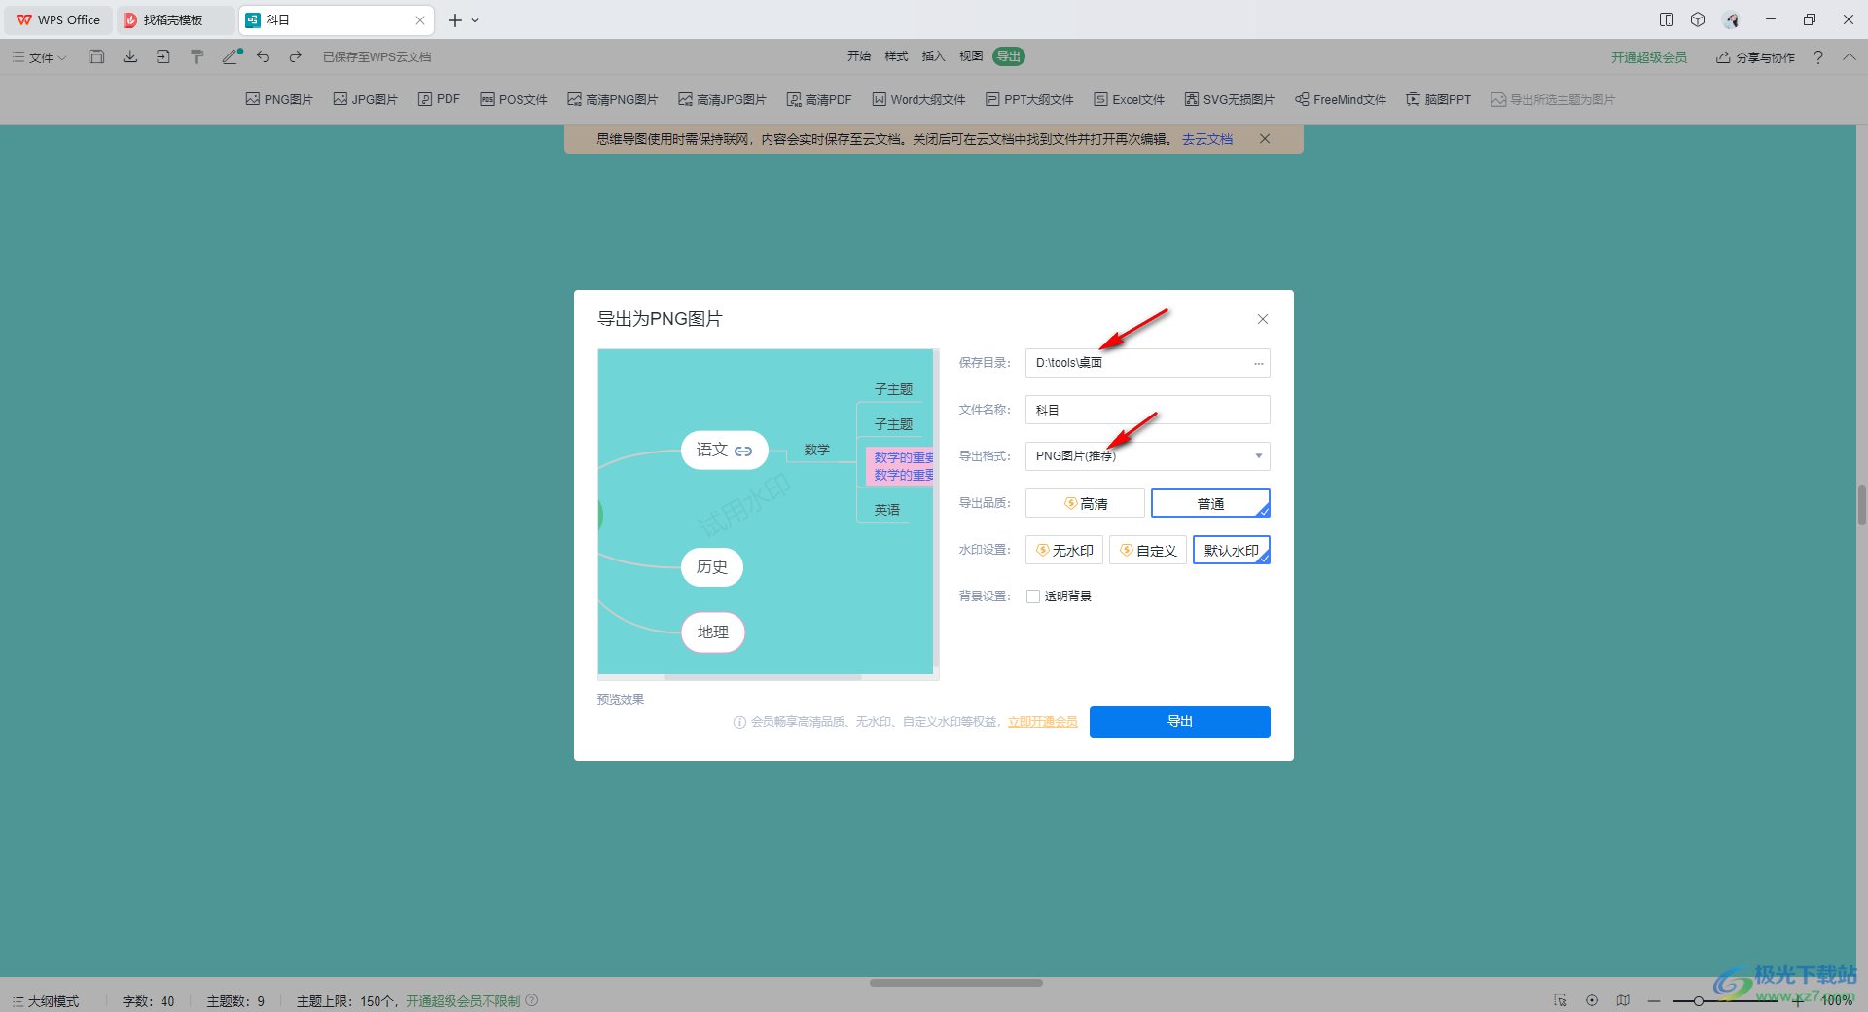Edit the 文件名称 field containing 科目
The height and width of the screenshot is (1012, 1868).
click(x=1148, y=410)
